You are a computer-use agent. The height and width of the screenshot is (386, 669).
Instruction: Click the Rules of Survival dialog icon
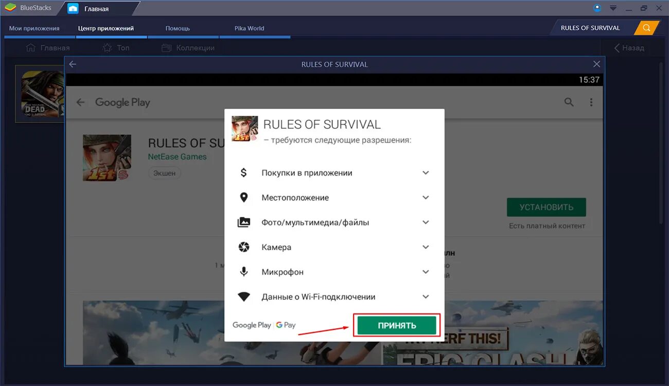tap(245, 129)
